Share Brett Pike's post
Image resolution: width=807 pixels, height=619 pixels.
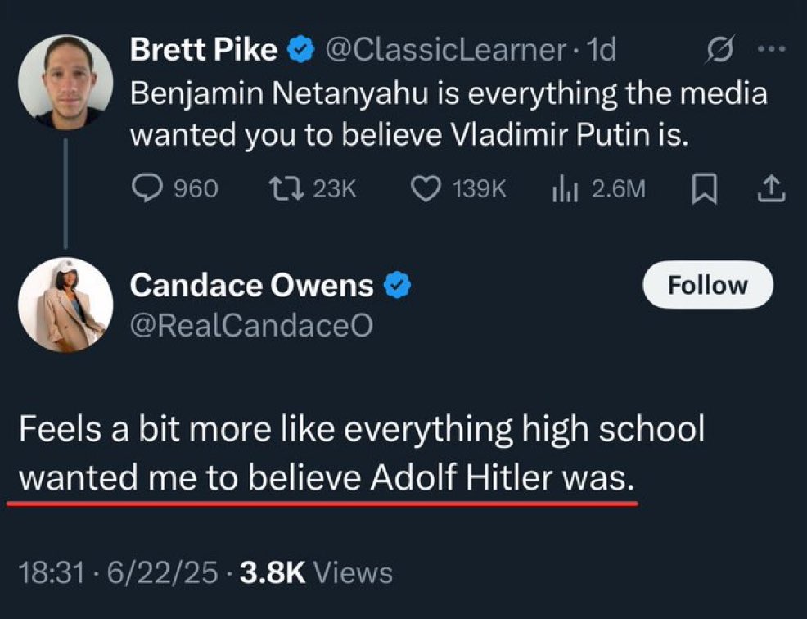[772, 188]
